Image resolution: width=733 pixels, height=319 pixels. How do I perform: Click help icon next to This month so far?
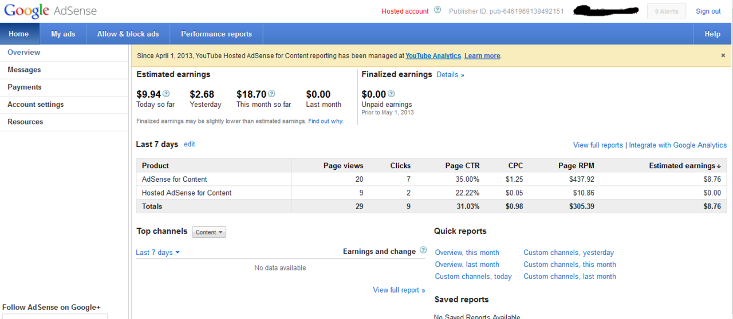tap(272, 94)
